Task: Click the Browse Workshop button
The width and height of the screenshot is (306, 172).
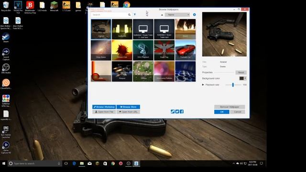Action: [104, 107]
